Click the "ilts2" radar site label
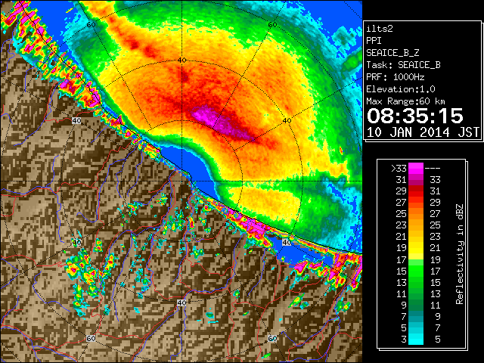This screenshot has width=484, height=363. click(380, 29)
